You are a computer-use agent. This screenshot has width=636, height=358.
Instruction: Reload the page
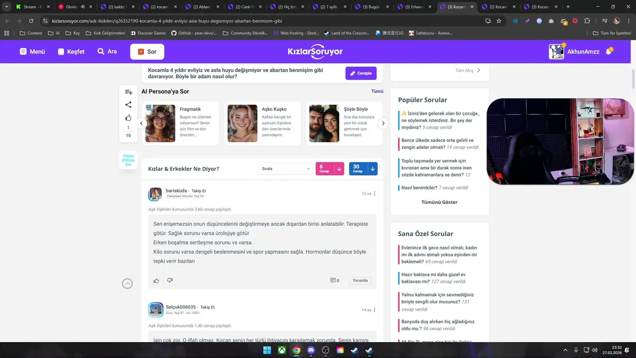[31, 21]
